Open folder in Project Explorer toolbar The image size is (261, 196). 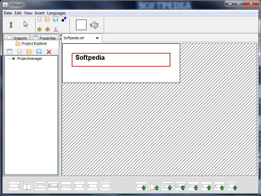(29, 52)
